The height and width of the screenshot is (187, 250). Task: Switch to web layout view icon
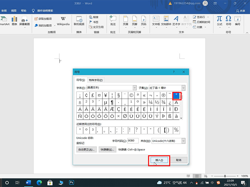(x=206, y=176)
